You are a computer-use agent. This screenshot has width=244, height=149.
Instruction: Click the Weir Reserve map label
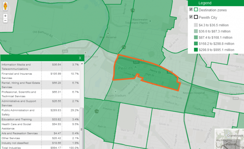coord(108,37)
